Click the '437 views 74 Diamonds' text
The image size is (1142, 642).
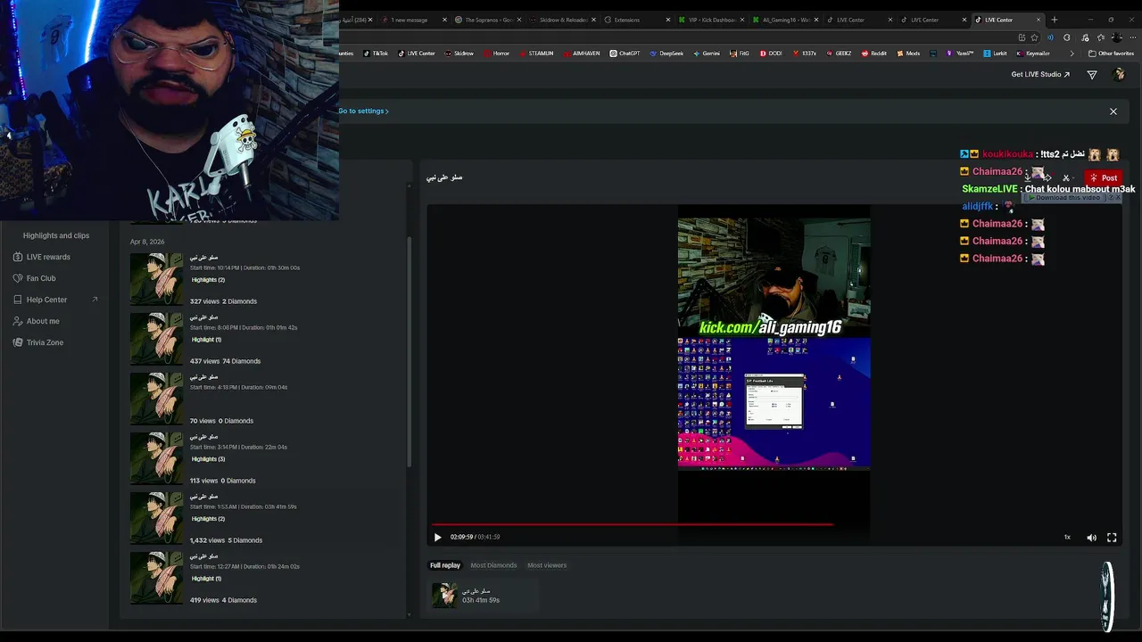[225, 361]
